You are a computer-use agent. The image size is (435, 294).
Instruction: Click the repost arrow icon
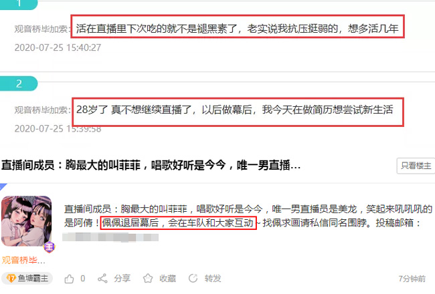tap(193, 278)
